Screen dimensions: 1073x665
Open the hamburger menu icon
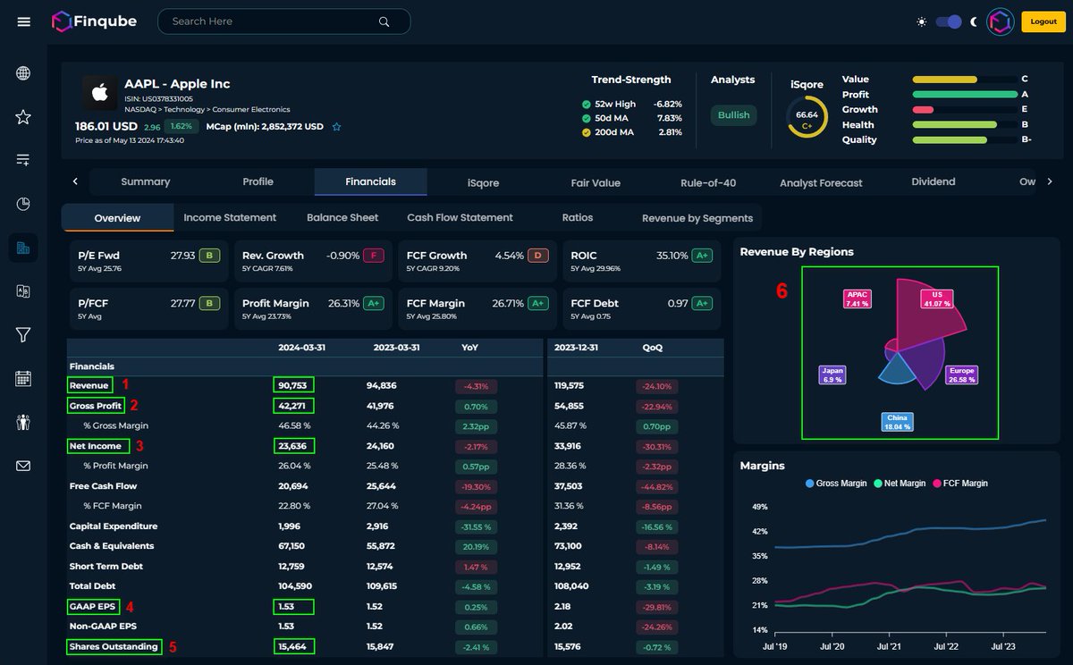click(x=24, y=21)
